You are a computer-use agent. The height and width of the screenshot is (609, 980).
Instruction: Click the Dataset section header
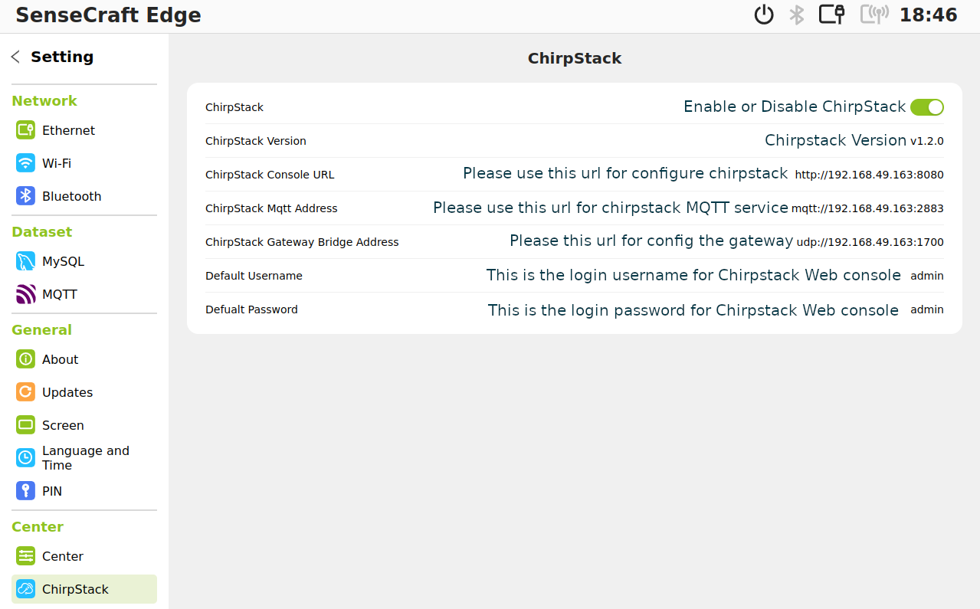pyautogui.click(x=41, y=232)
